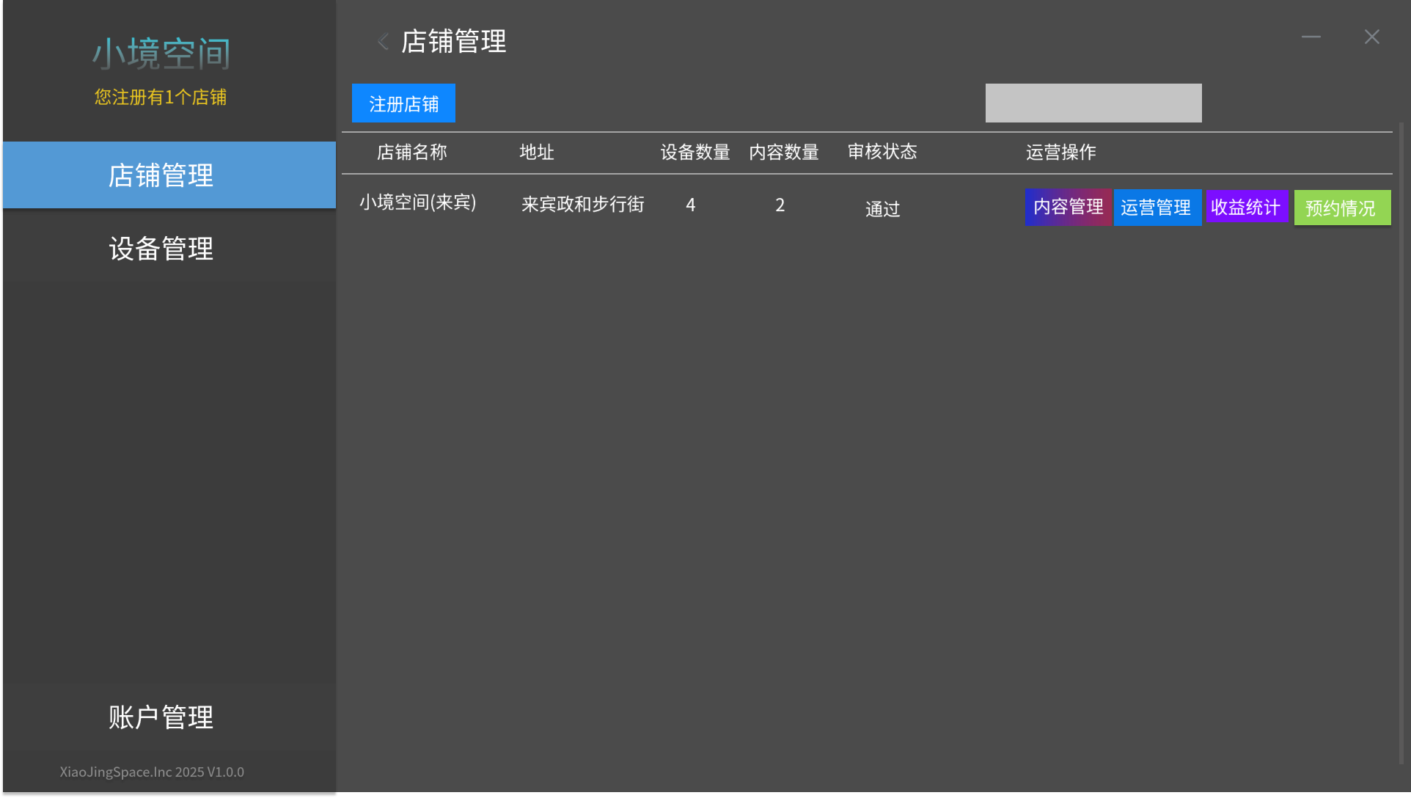Switch to 账户管理 section

pyautogui.click(x=161, y=717)
